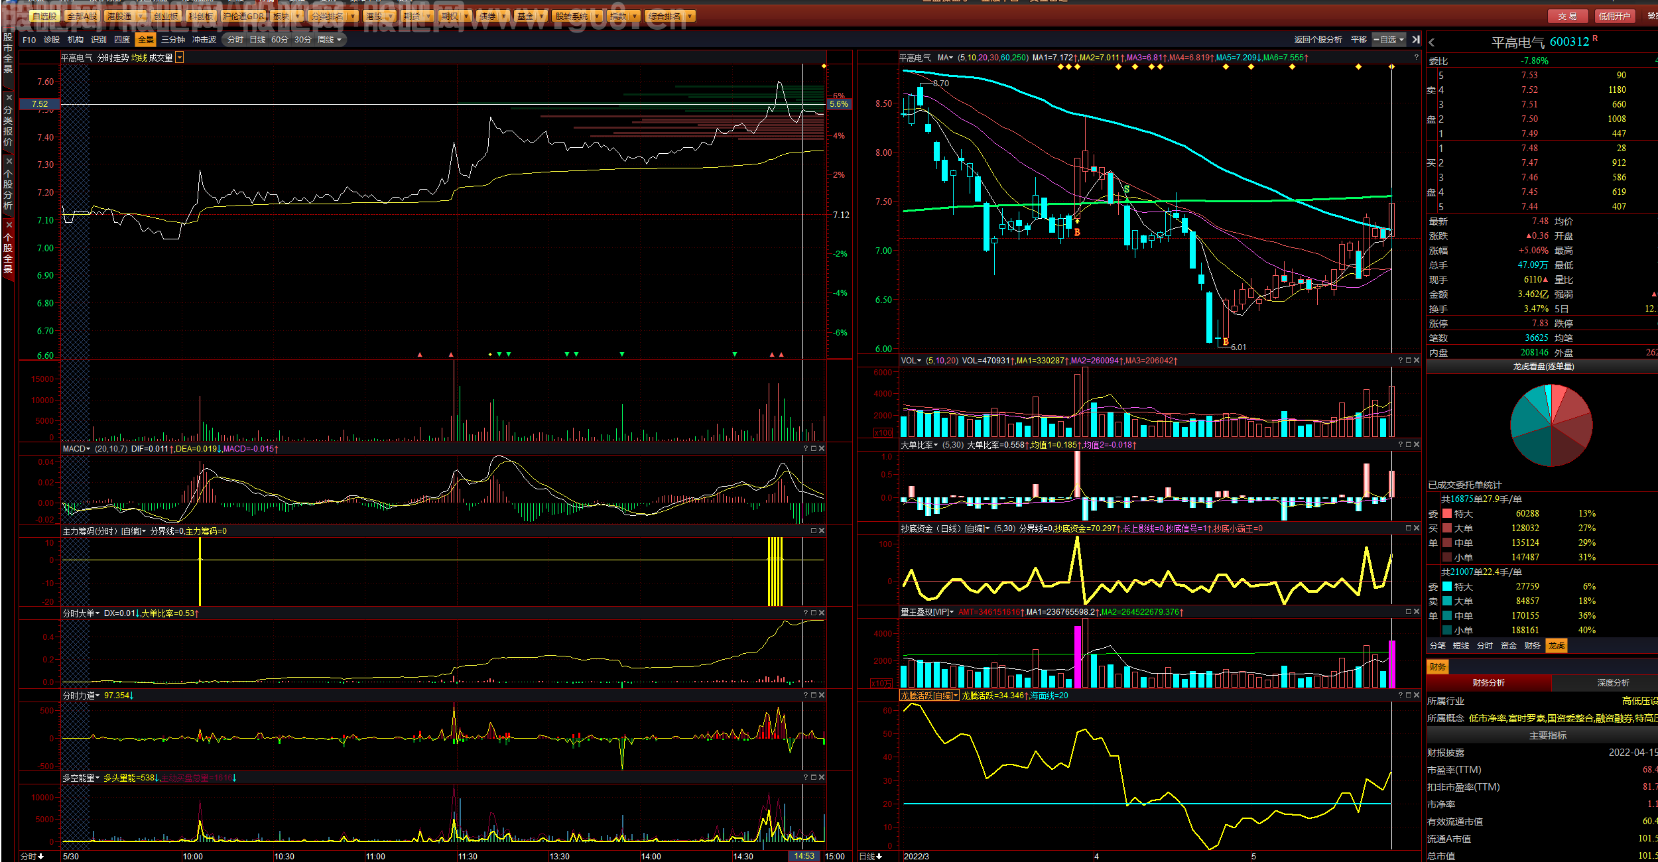Close the VOL volume panel
Viewport: 1658px width, 862px height.
point(1417,361)
